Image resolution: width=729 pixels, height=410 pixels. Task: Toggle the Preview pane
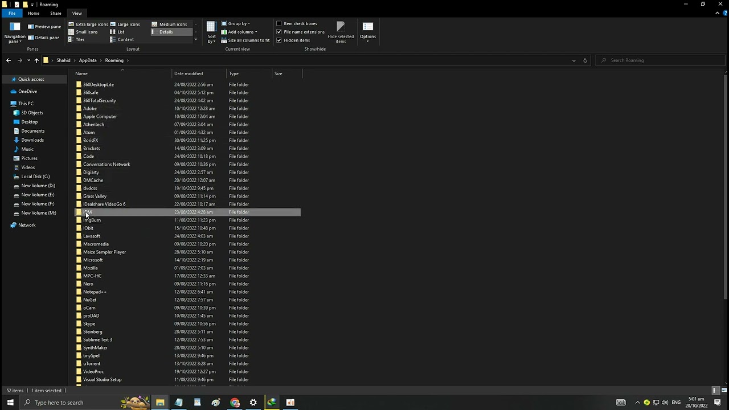click(44, 26)
